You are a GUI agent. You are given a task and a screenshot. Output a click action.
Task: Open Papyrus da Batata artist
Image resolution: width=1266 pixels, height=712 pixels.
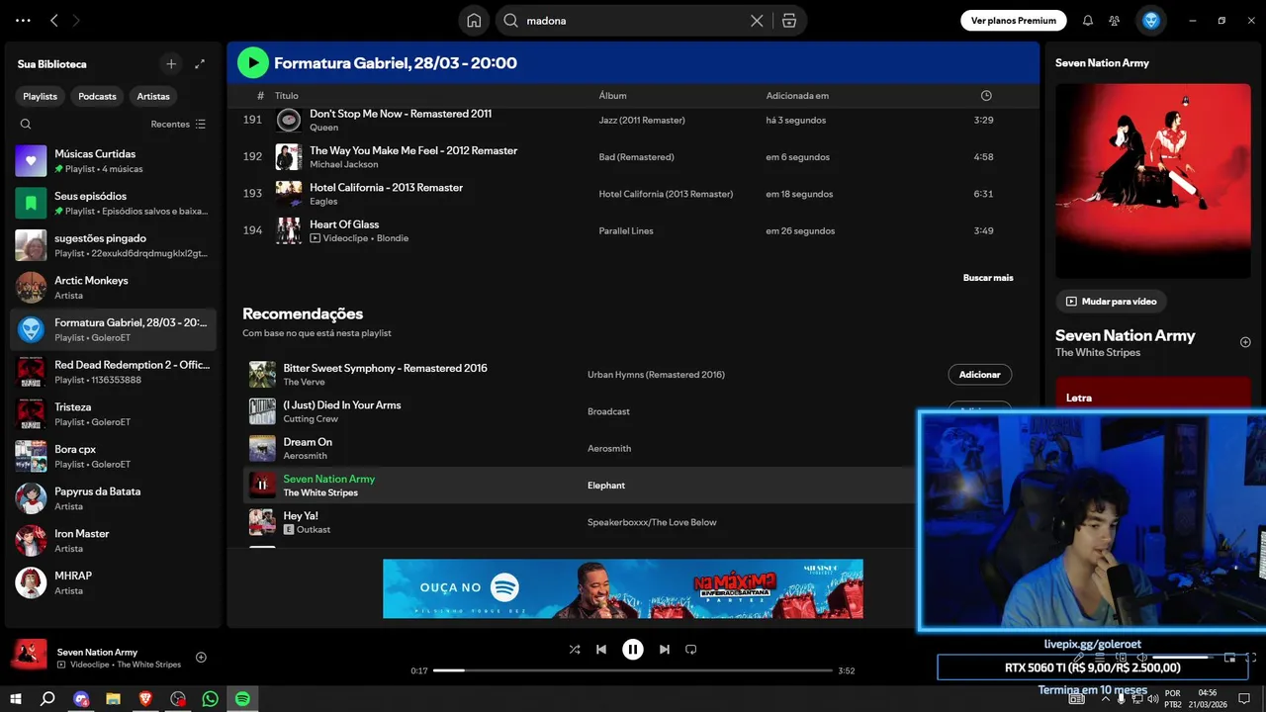coord(113,498)
